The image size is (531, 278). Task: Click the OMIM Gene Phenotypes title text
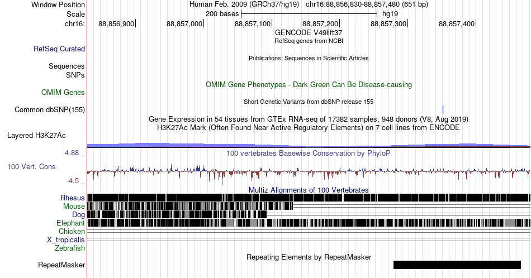click(x=309, y=84)
